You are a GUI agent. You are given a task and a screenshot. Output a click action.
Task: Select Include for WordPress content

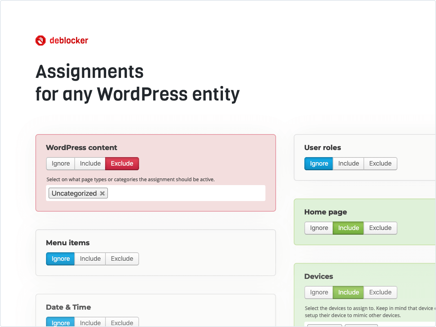coord(90,163)
